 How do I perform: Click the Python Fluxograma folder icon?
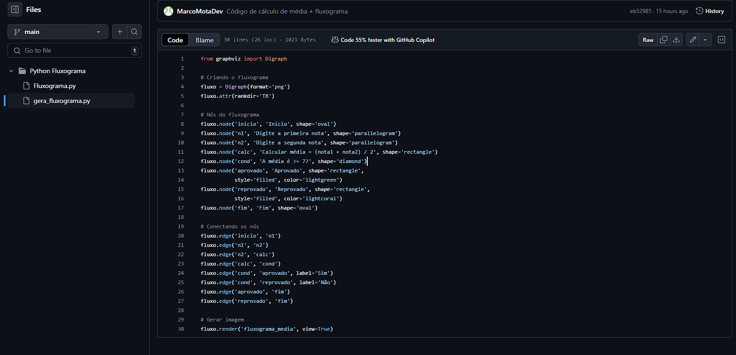(x=22, y=71)
